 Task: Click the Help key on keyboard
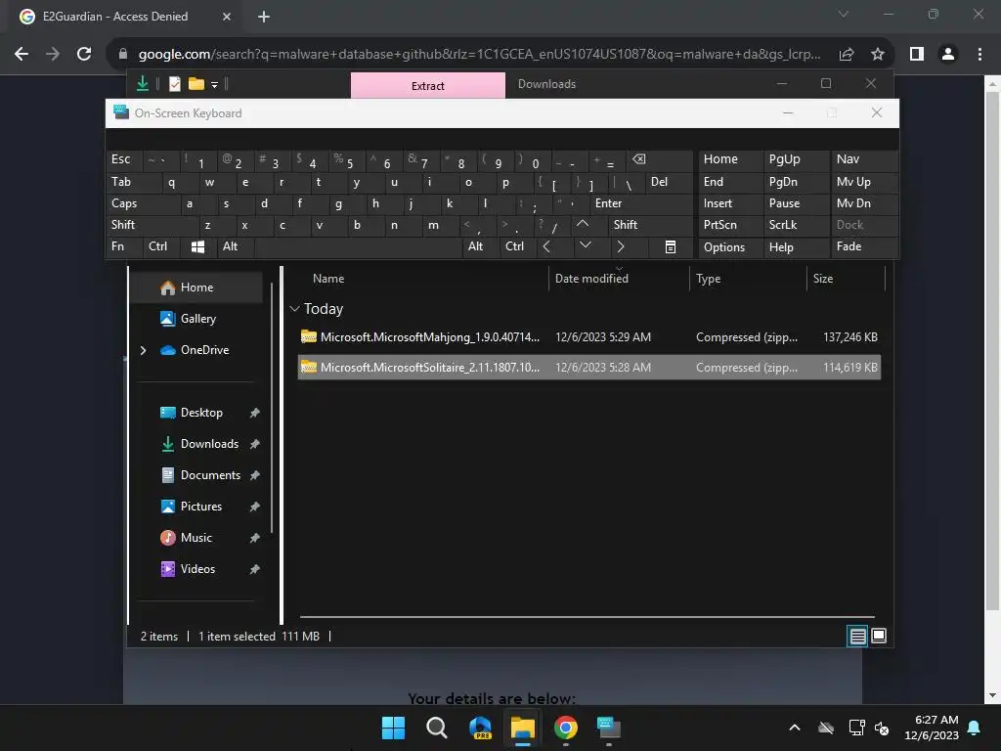click(796, 247)
